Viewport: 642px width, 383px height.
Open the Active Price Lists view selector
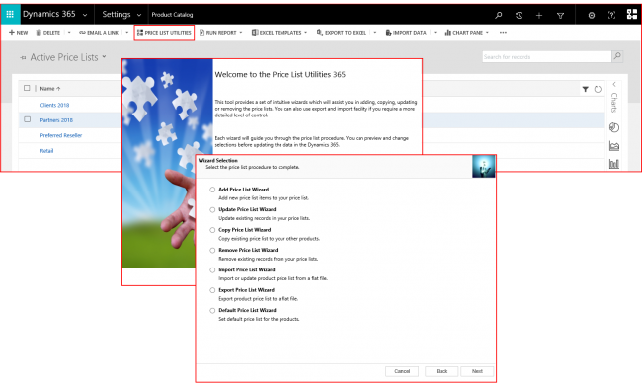pyautogui.click(x=104, y=57)
